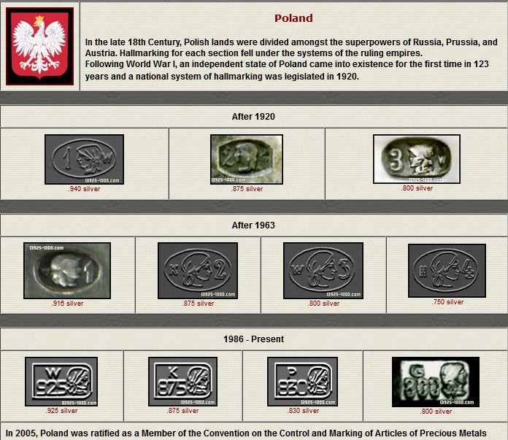The image size is (508, 440).
Task: Click the after-1920 .800 silver hallmark photo
Action: [x=417, y=159]
